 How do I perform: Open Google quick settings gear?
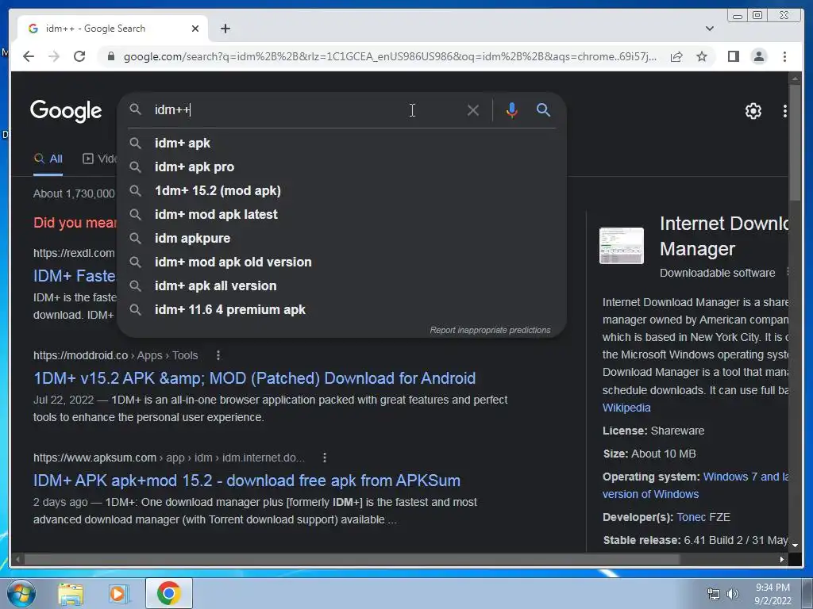tap(753, 111)
